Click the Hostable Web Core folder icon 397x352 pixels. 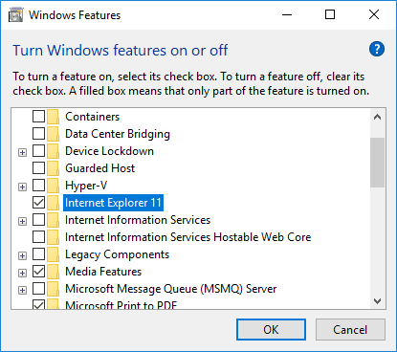click(53, 237)
